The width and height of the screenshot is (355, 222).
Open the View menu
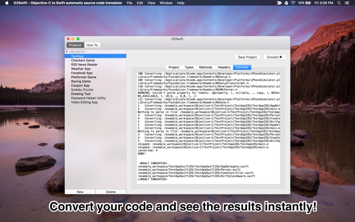tap(151, 3)
